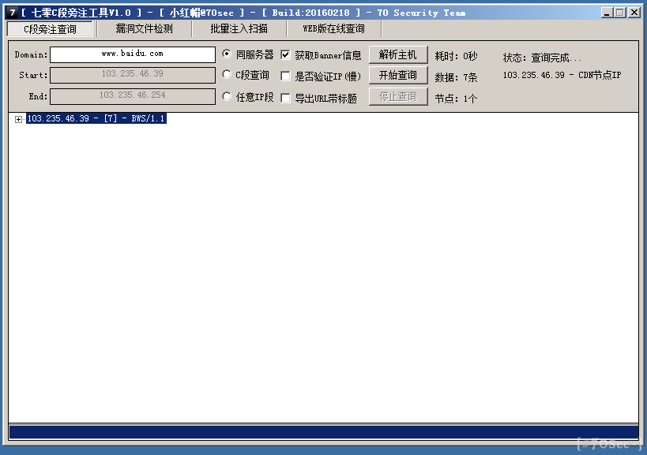Select the 同服务器 radio button
The height and width of the screenshot is (455, 647).
point(228,55)
